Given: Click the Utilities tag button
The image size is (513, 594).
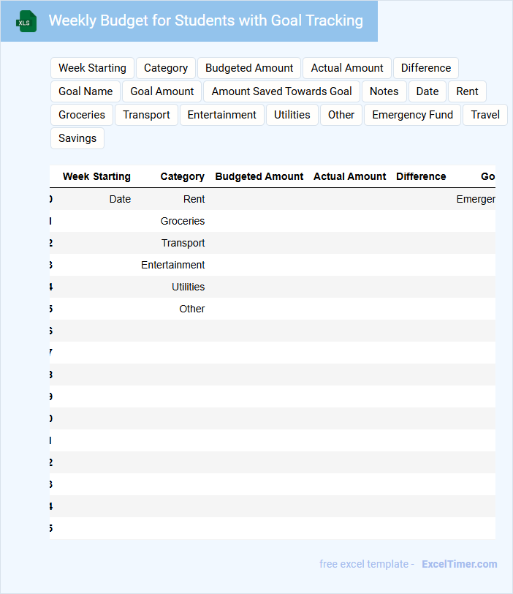Looking at the screenshot, I should [292, 115].
